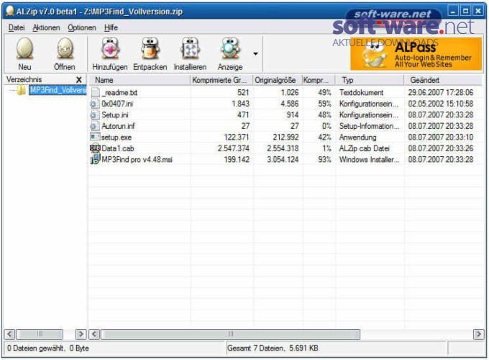Click date 02.05.2002 15:10:58
The height and width of the screenshot is (360, 489).
[x=441, y=104]
